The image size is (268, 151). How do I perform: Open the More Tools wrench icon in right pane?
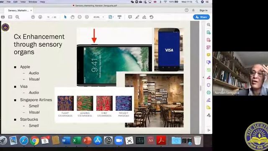pyautogui.click(x=209, y=115)
